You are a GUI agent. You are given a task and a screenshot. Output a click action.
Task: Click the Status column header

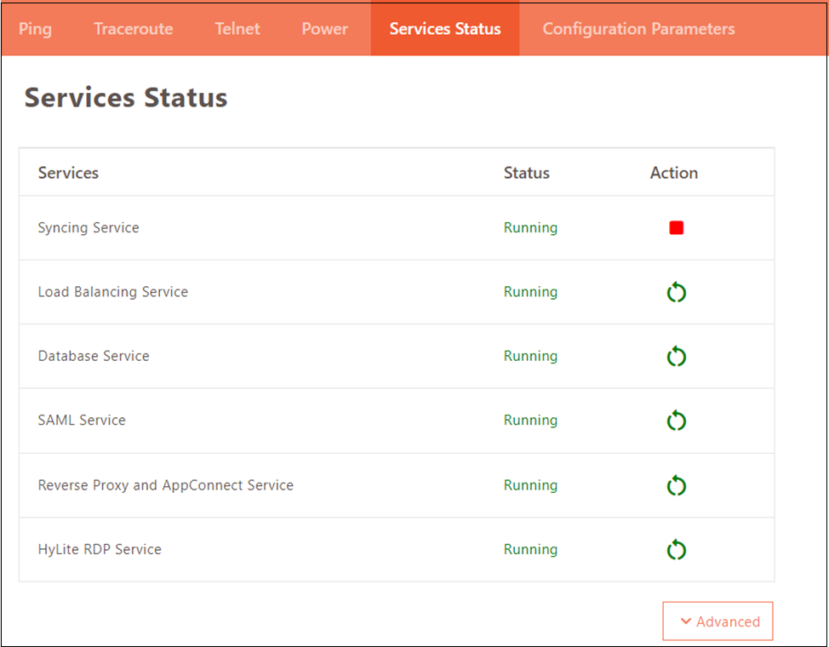pos(527,173)
